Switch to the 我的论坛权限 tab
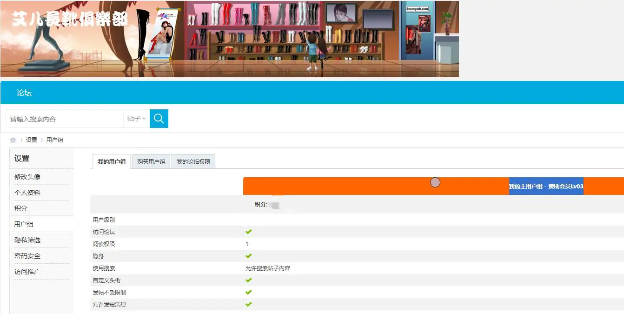624x314 pixels. coord(193,162)
